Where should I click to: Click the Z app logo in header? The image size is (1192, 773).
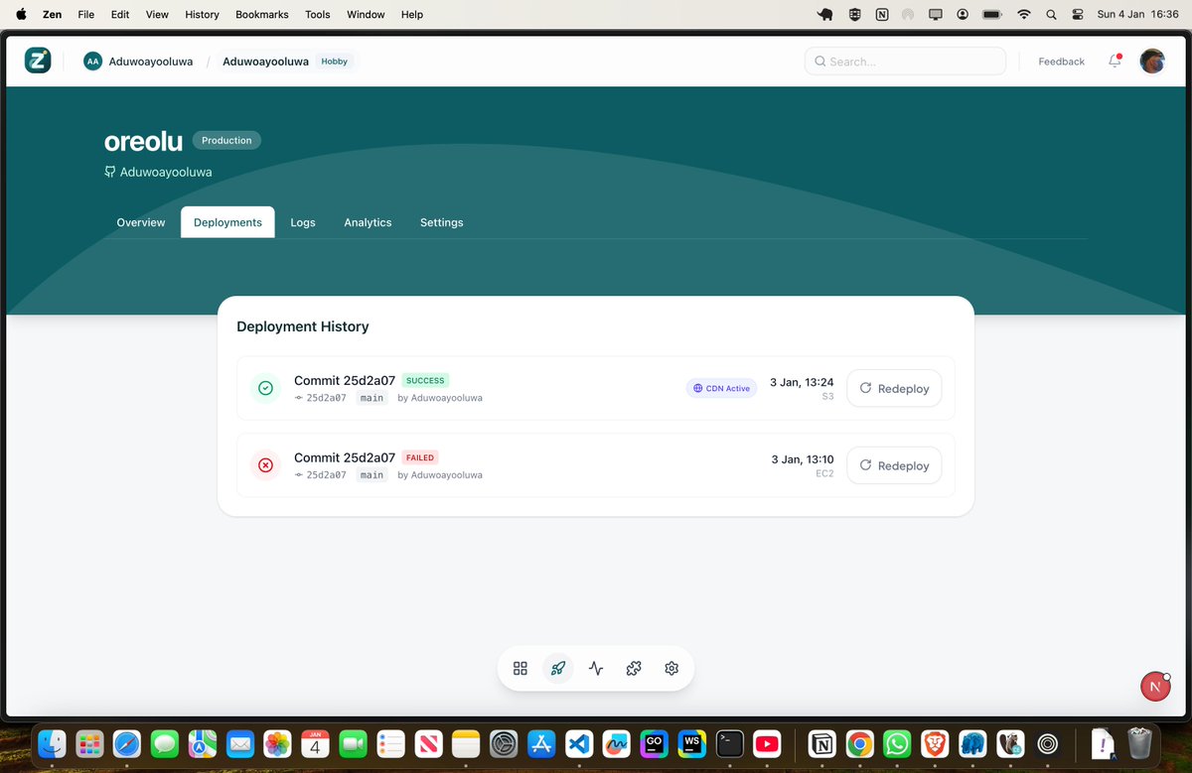click(38, 61)
